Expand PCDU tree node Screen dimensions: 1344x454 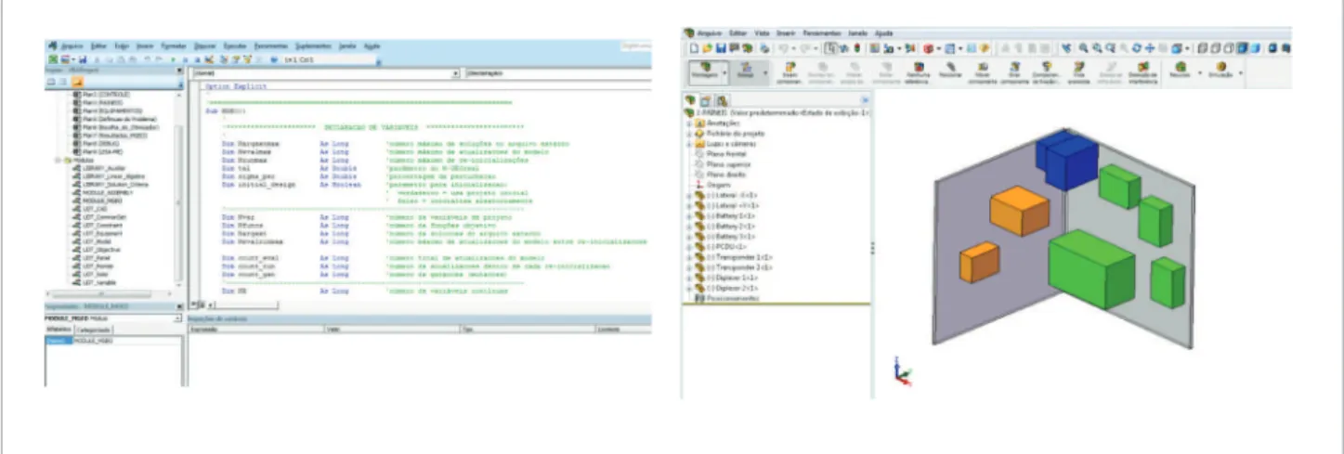pos(687,247)
